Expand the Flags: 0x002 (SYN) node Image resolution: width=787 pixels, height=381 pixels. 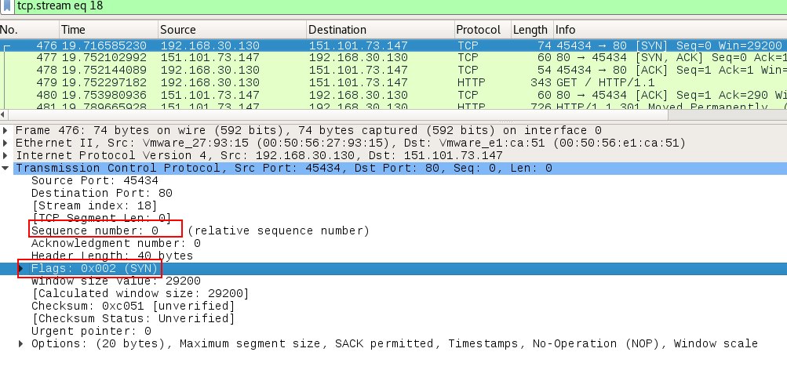(x=22, y=268)
